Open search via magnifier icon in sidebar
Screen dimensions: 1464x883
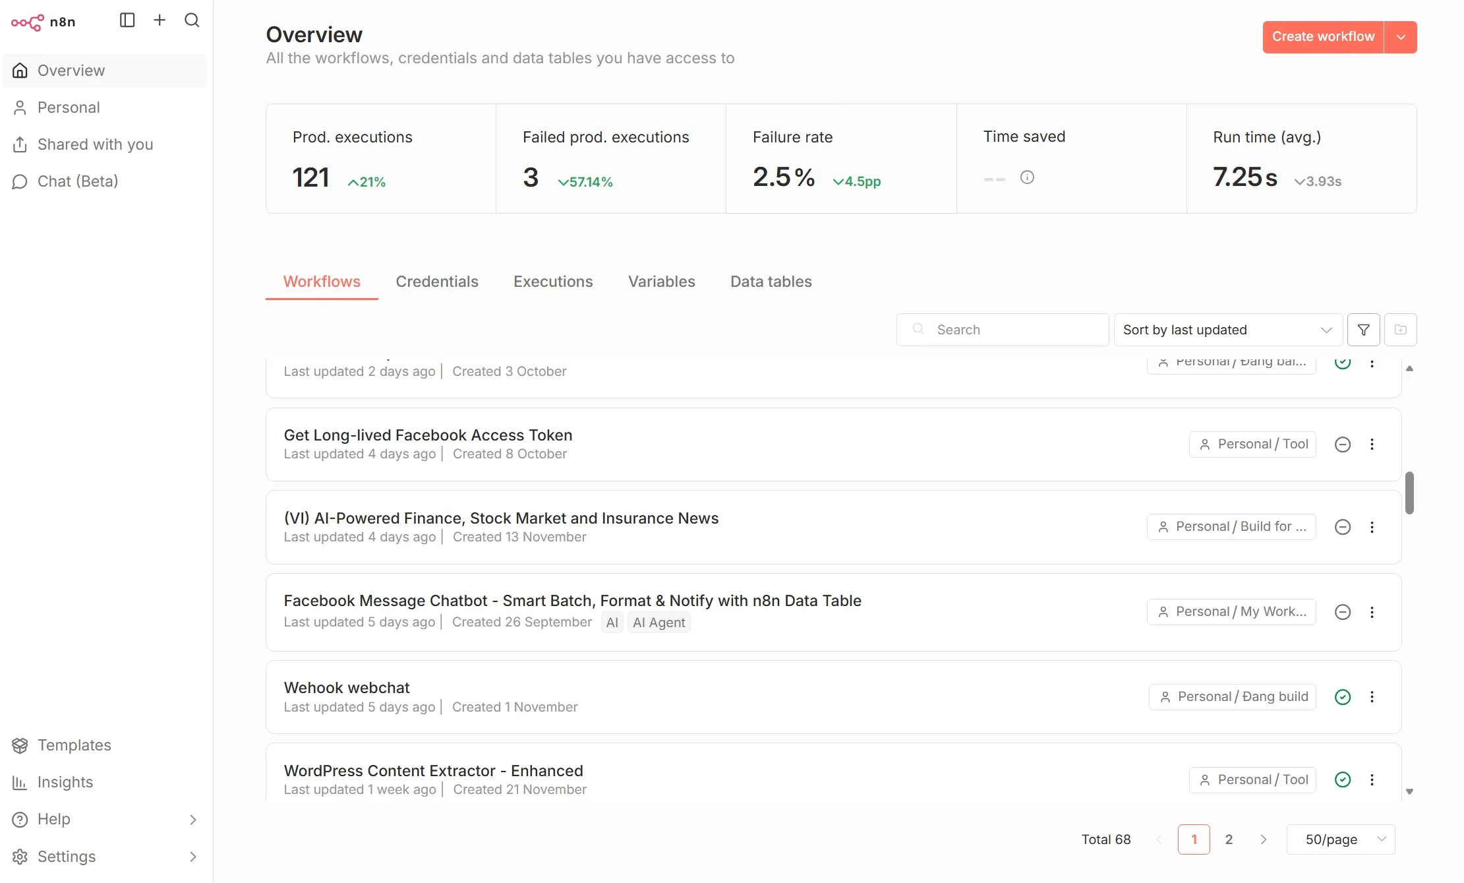192,20
